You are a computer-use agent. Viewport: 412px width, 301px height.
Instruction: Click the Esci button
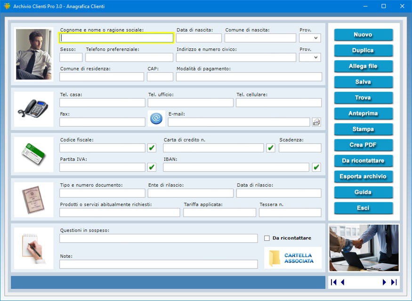pyautogui.click(x=364, y=208)
